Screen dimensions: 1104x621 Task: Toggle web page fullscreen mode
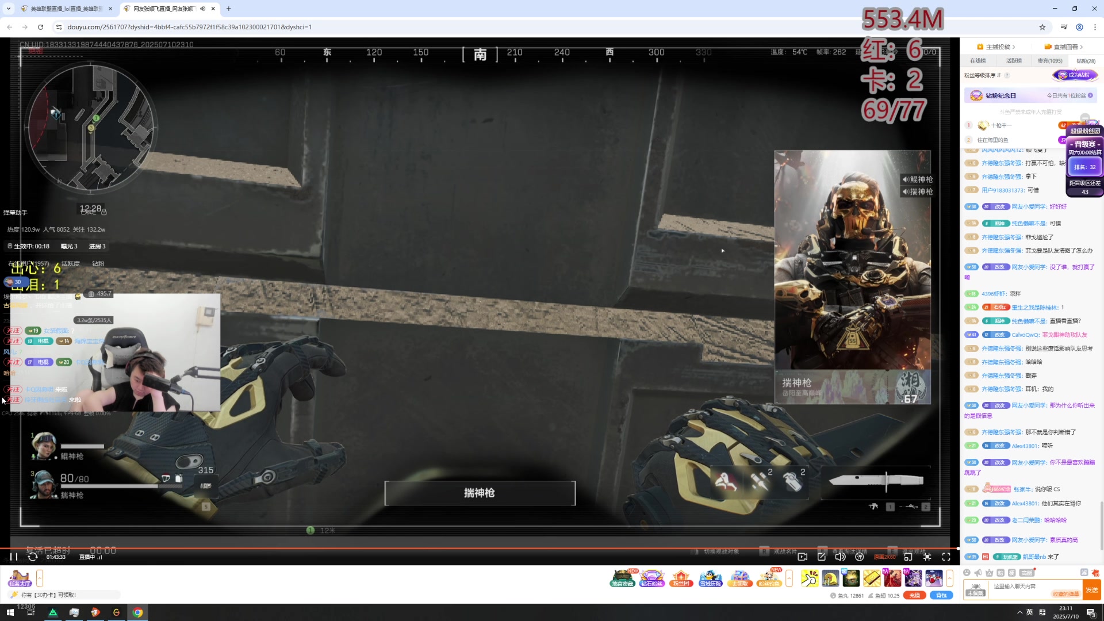927,557
